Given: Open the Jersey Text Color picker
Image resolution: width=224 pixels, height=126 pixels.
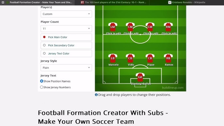Looking at the screenshot, I should pos(66,54).
